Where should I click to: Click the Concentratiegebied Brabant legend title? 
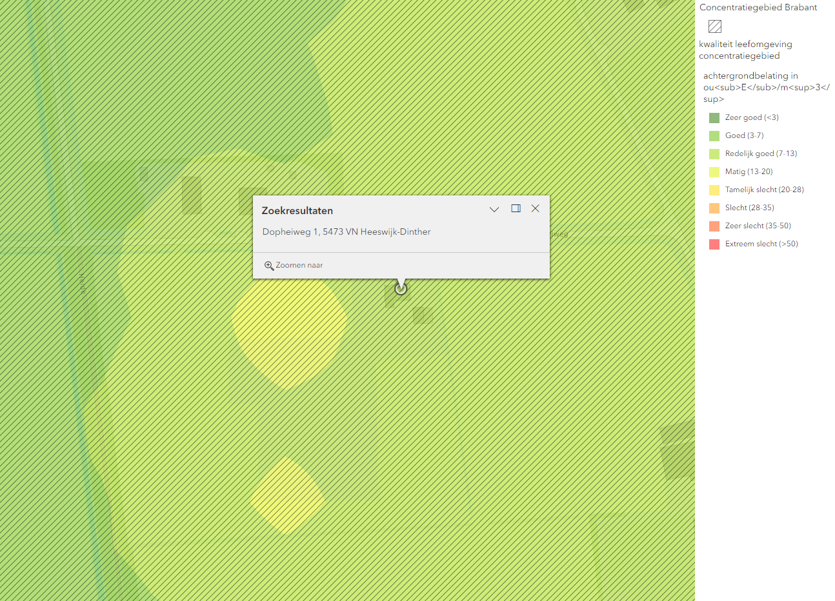click(758, 7)
